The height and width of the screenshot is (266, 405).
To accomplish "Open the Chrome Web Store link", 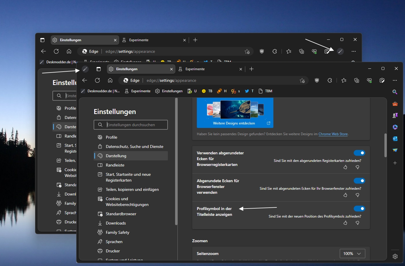I will click(333, 134).
